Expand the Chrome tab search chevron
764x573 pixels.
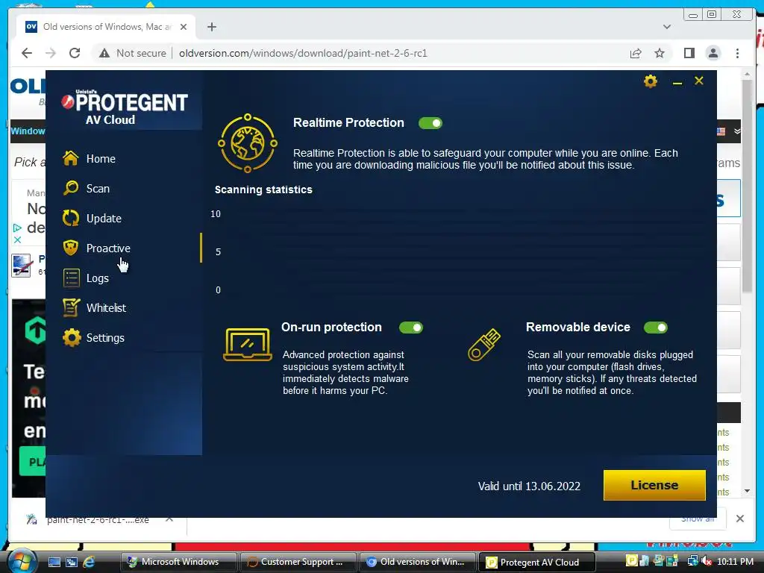(x=667, y=27)
